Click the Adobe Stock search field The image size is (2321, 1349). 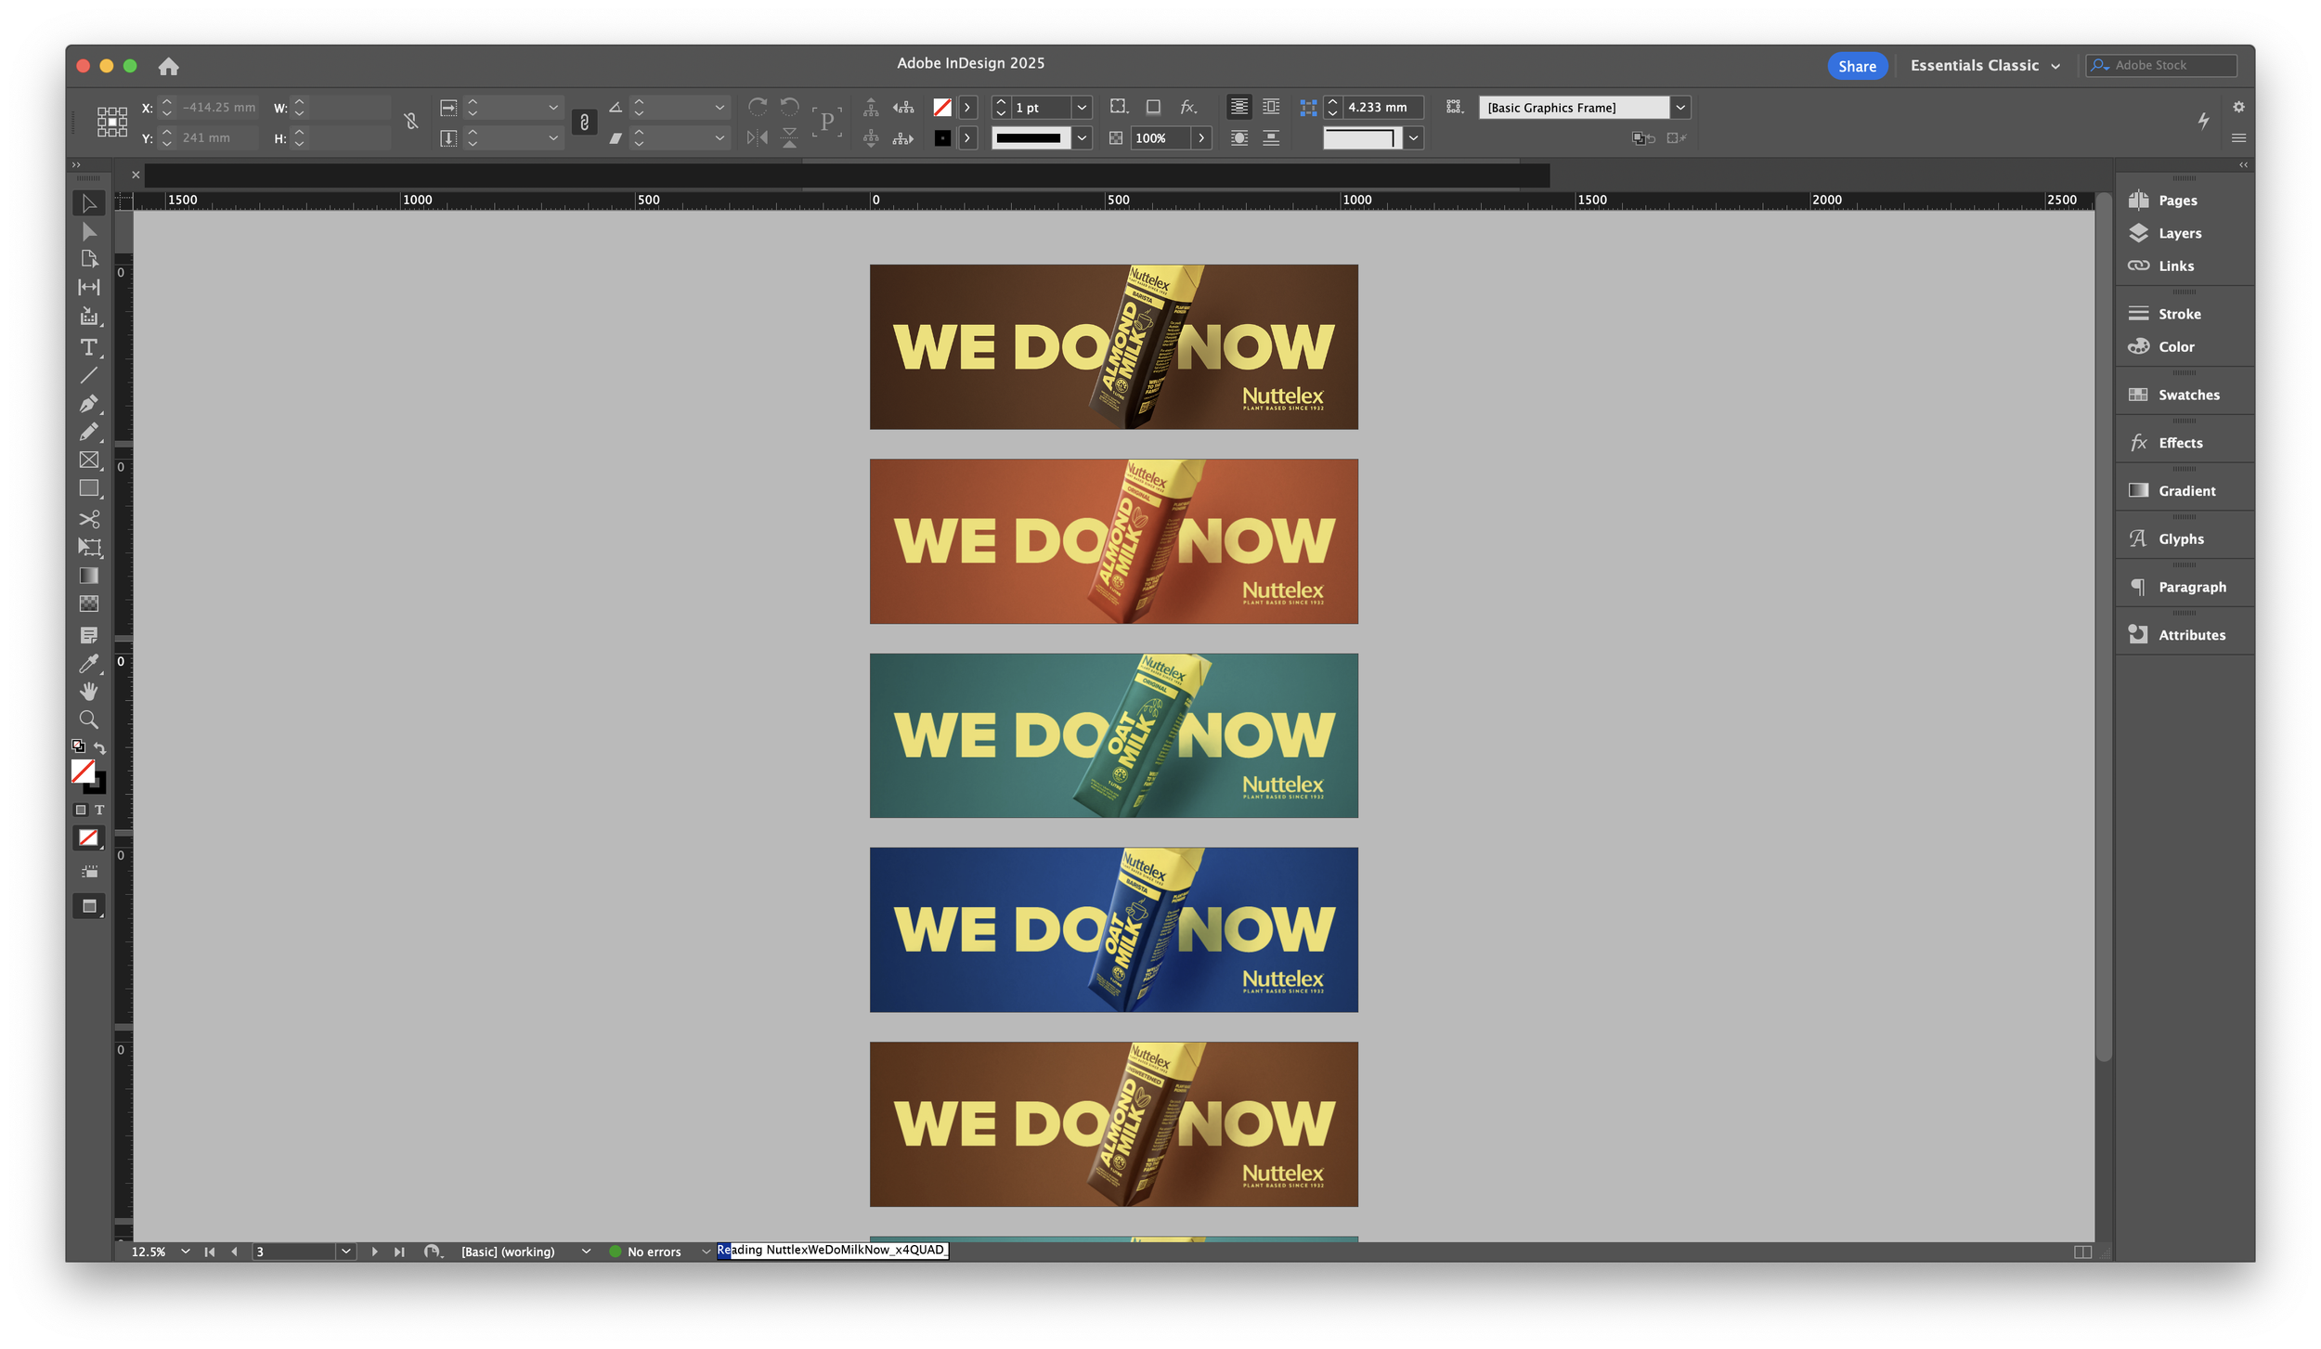tap(2162, 65)
